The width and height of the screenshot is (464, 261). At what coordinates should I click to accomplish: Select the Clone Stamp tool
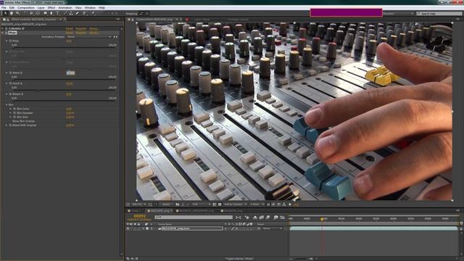pyautogui.click(x=71, y=13)
